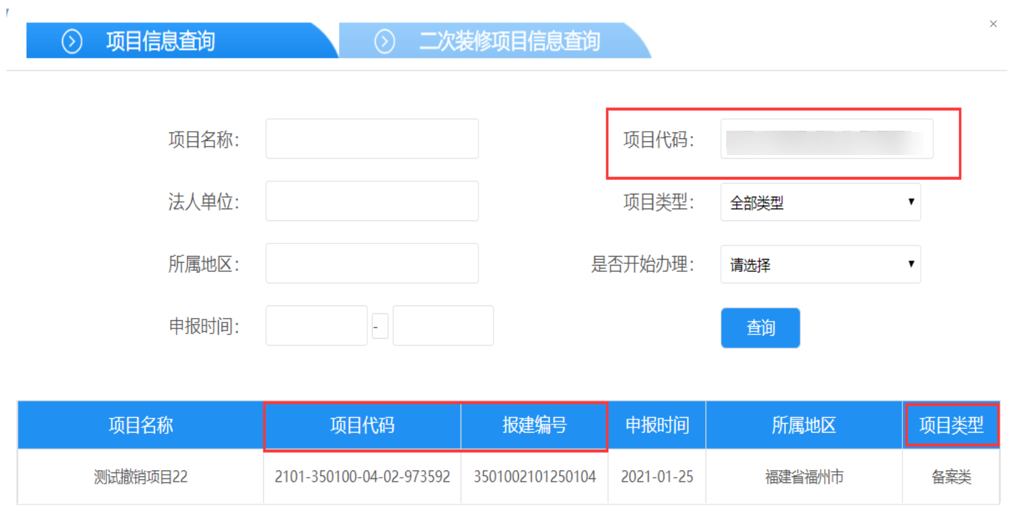Click the 报建编号 column header
This screenshot has width=1014, height=530.
(x=534, y=425)
